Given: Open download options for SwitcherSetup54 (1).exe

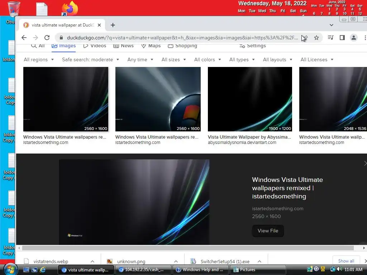Looking at the screenshot, I should pyautogui.click(x=259, y=261).
